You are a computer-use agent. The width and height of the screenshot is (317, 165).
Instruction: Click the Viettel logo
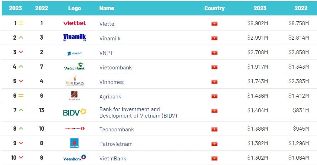click(75, 23)
